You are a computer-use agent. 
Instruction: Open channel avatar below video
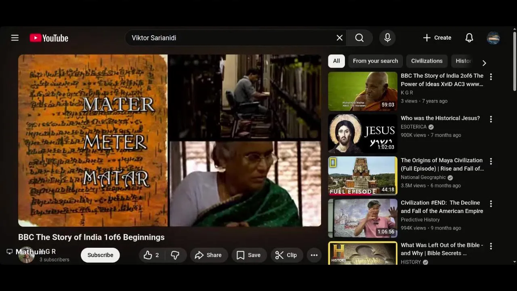[x=26, y=255]
